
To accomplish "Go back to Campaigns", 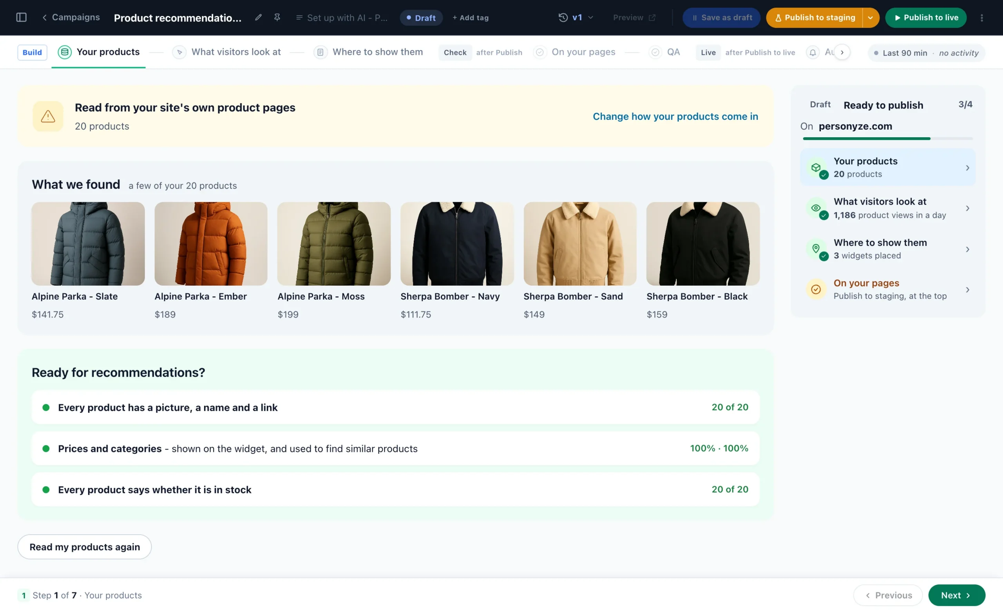I will [x=71, y=18].
